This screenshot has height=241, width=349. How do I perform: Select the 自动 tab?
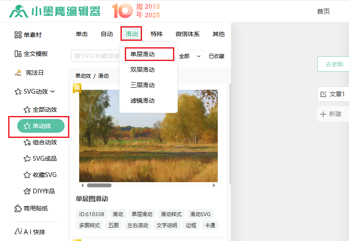pyautogui.click(x=107, y=34)
